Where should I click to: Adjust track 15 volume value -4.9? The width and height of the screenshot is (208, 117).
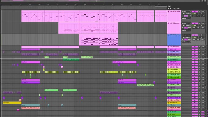click(x=195, y=25)
